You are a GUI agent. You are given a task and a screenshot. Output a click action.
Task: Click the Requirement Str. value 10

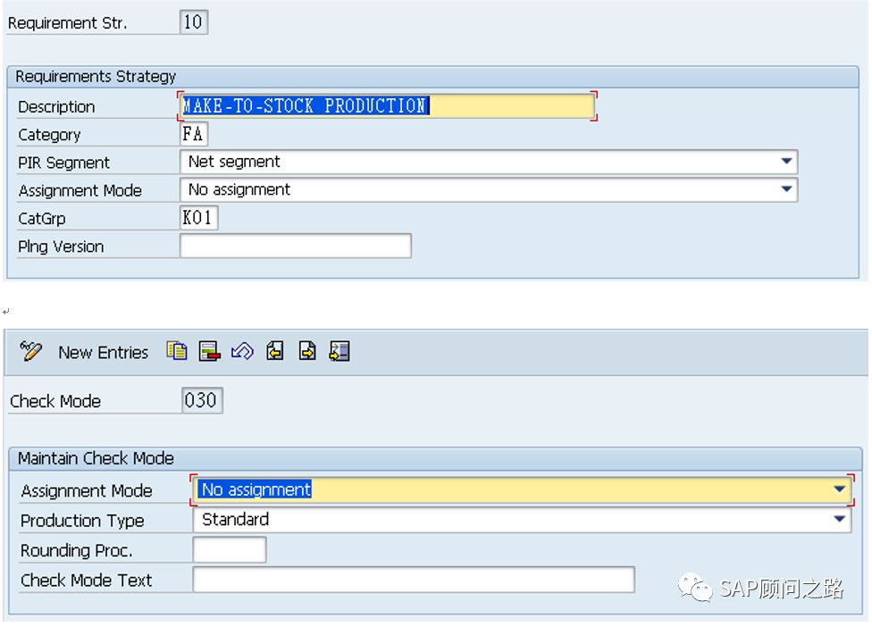pos(194,22)
